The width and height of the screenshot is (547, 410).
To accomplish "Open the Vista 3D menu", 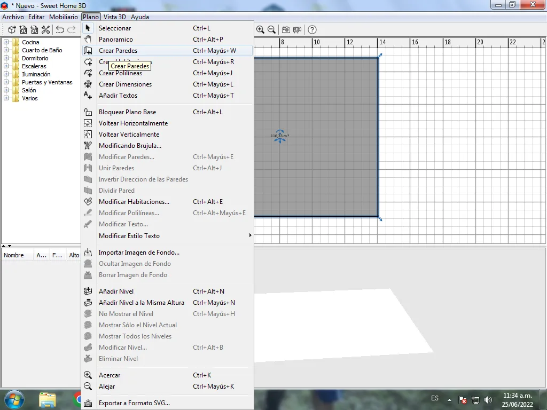I will 114,17.
